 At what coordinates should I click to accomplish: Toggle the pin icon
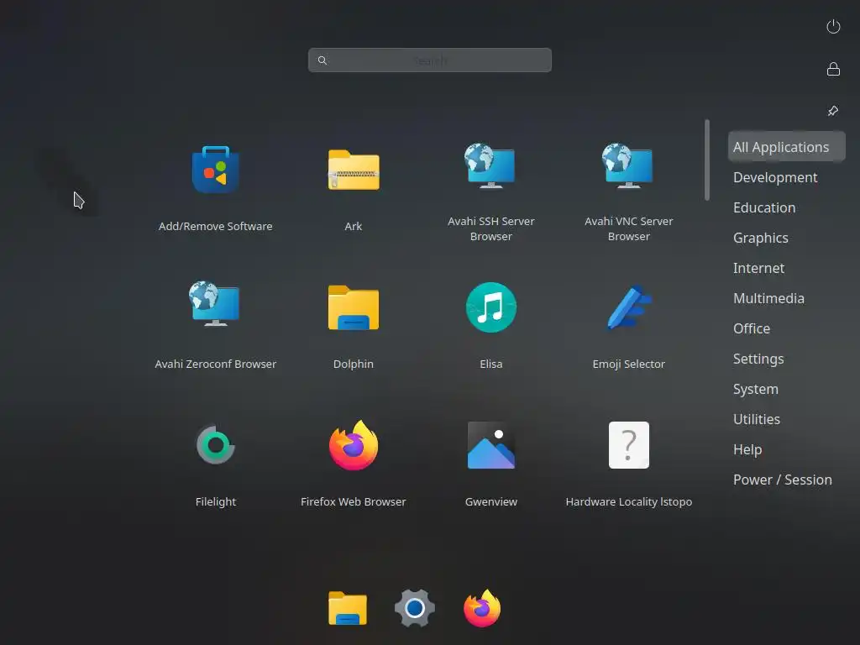coord(833,111)
